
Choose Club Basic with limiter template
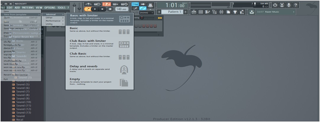coord(100,45)
